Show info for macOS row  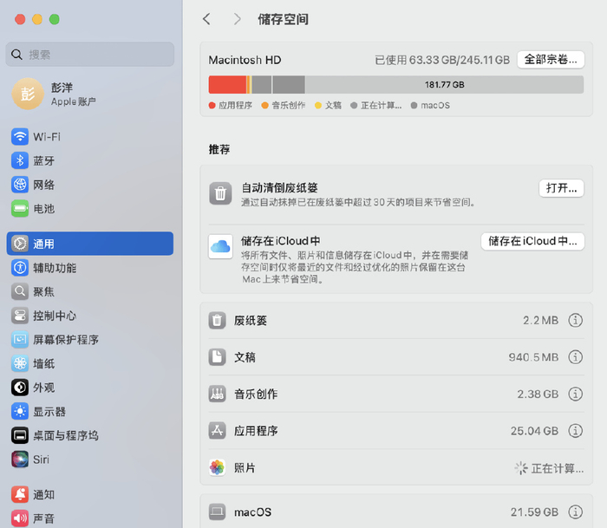tap(575, 512)
